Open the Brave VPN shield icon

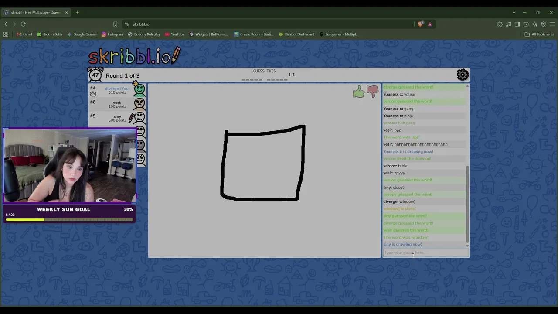point(543,24)
